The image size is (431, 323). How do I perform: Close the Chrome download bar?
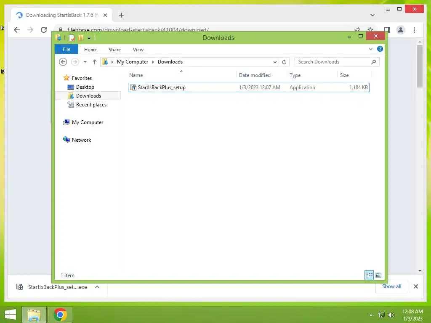[x=415, y=286]
